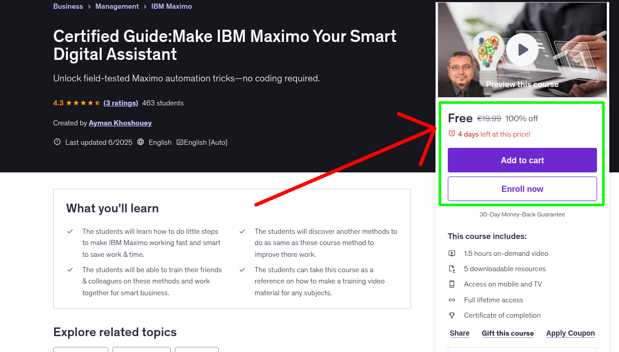Click Gift this course

click(508, 333)
